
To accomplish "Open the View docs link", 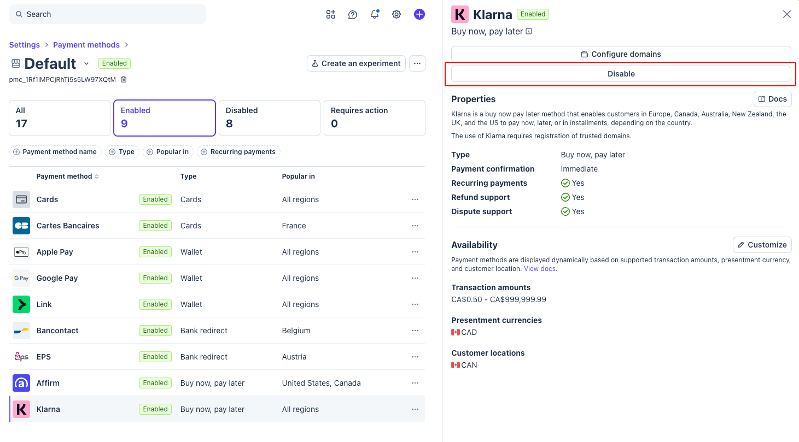I will pos(540,269).
